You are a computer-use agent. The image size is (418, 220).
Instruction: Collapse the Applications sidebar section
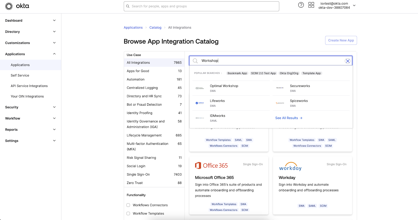pyautogui.click(x=30, y=54)
